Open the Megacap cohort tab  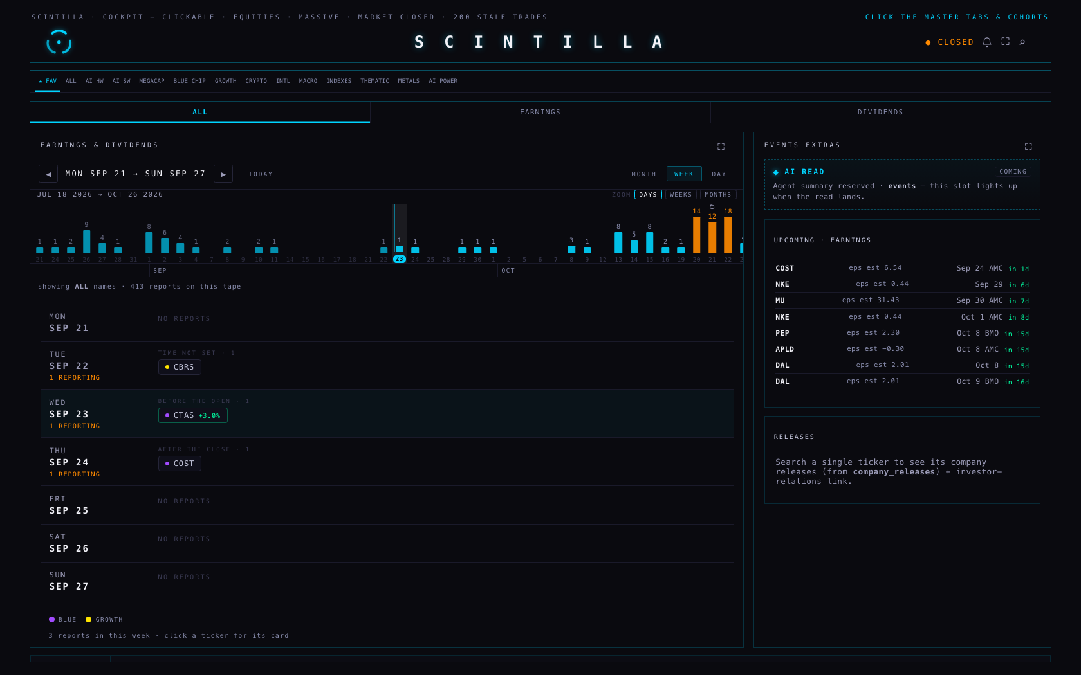pos(152,81)
